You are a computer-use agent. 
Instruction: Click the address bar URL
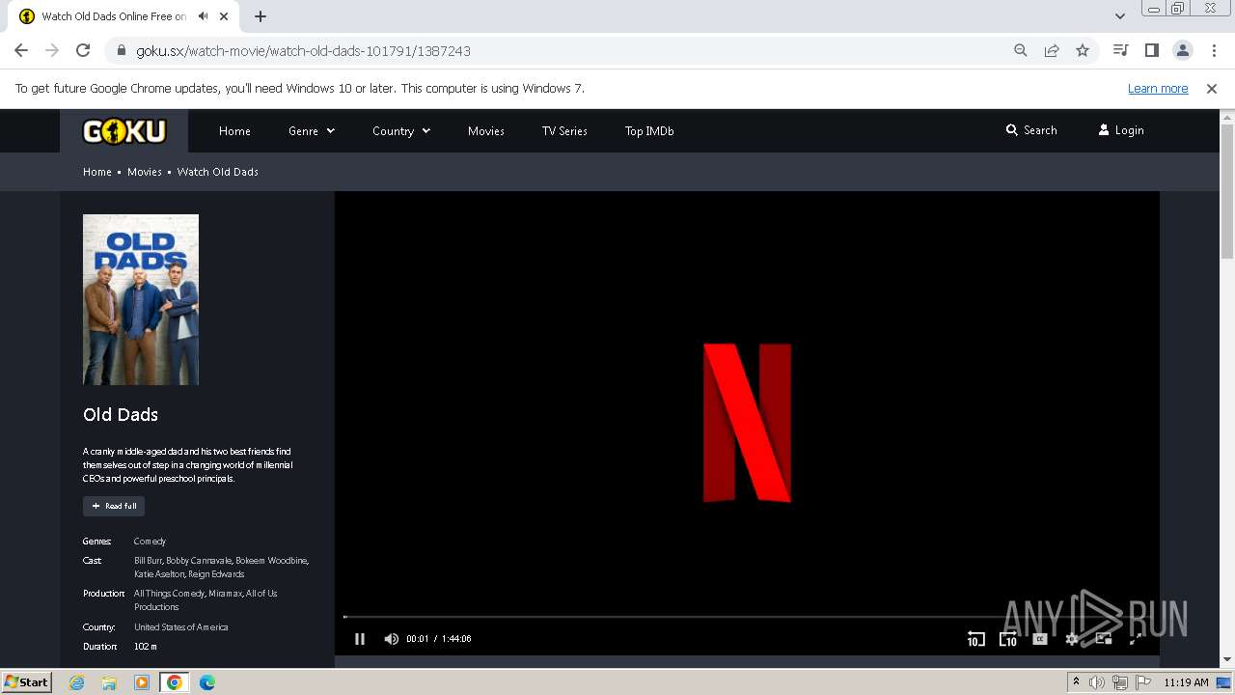tap(303, 51)
